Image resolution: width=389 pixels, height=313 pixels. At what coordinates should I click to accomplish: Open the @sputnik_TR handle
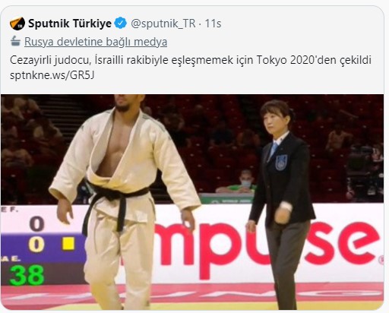click(x=163, y=24)
